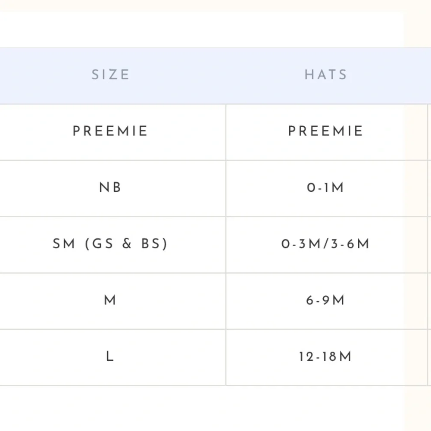431x431 pixels.
Task: Click the NB size cell
Action: [110, 188]
